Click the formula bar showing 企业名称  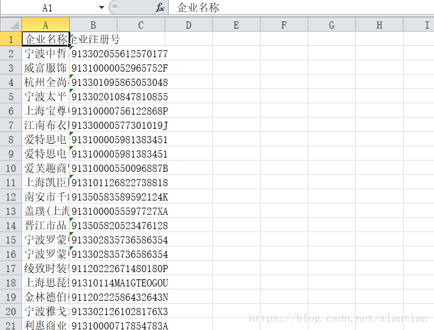[x=301, y=8]
